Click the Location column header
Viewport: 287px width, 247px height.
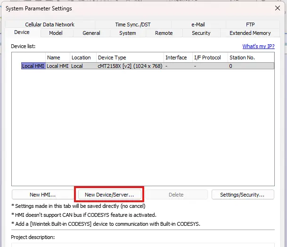click(x=83, y=58)
